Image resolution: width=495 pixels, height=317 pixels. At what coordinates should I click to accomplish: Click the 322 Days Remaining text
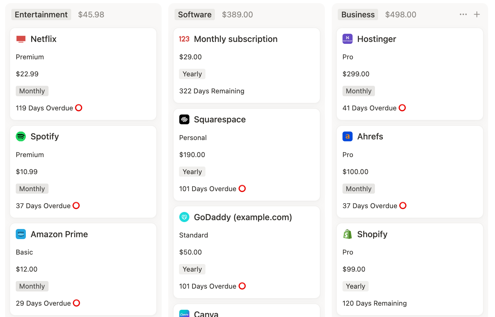[x=212, y=91]
